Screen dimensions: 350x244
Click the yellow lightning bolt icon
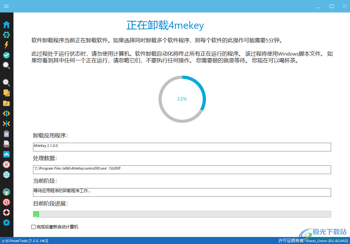tap(6, 45)
